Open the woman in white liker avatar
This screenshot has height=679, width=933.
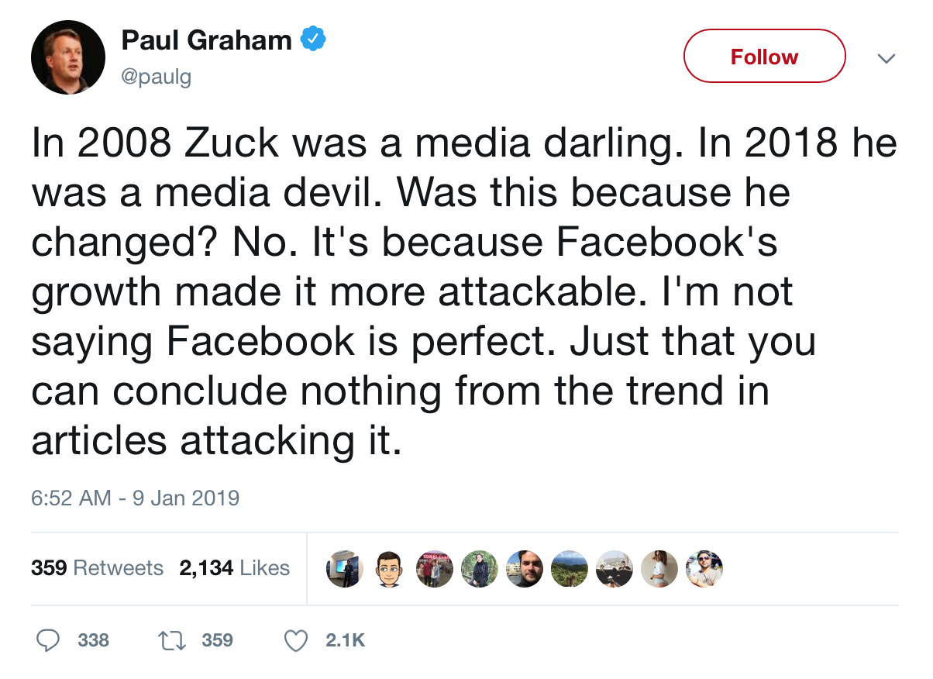[659, 569]
